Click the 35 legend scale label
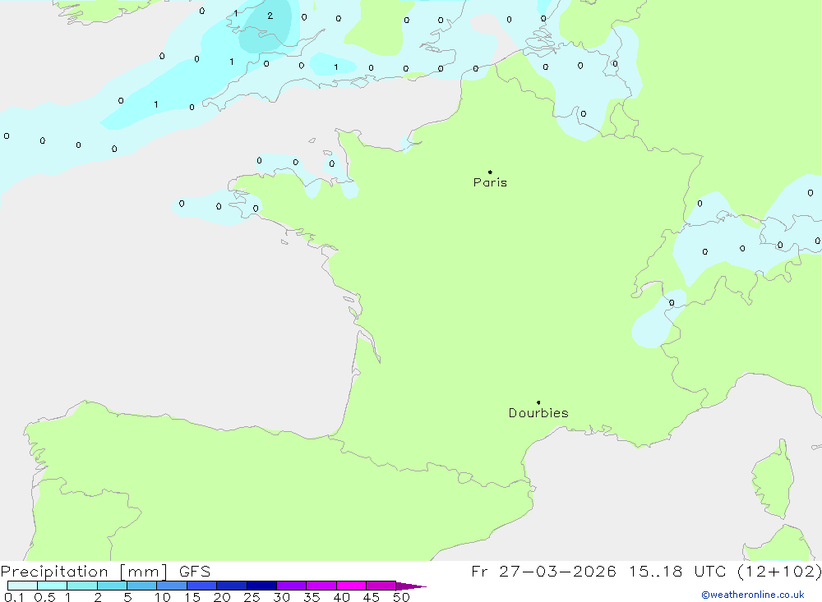This screenshot has width=822, height=602. pyautogui.click(x=312, y=597)
